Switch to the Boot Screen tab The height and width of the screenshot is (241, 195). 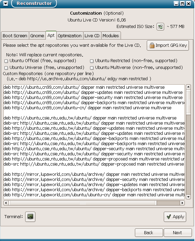pos(15,36)
